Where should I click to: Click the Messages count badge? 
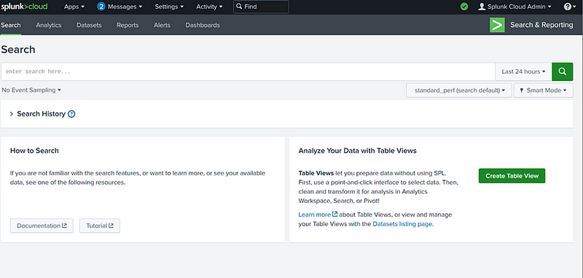pos(101,7)
